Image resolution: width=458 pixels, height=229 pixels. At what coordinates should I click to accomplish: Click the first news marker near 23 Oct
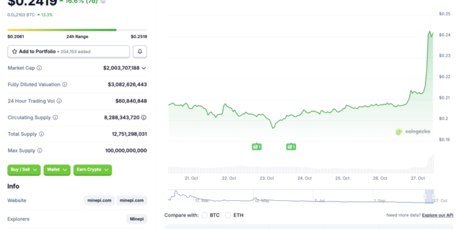pos(256,147)
